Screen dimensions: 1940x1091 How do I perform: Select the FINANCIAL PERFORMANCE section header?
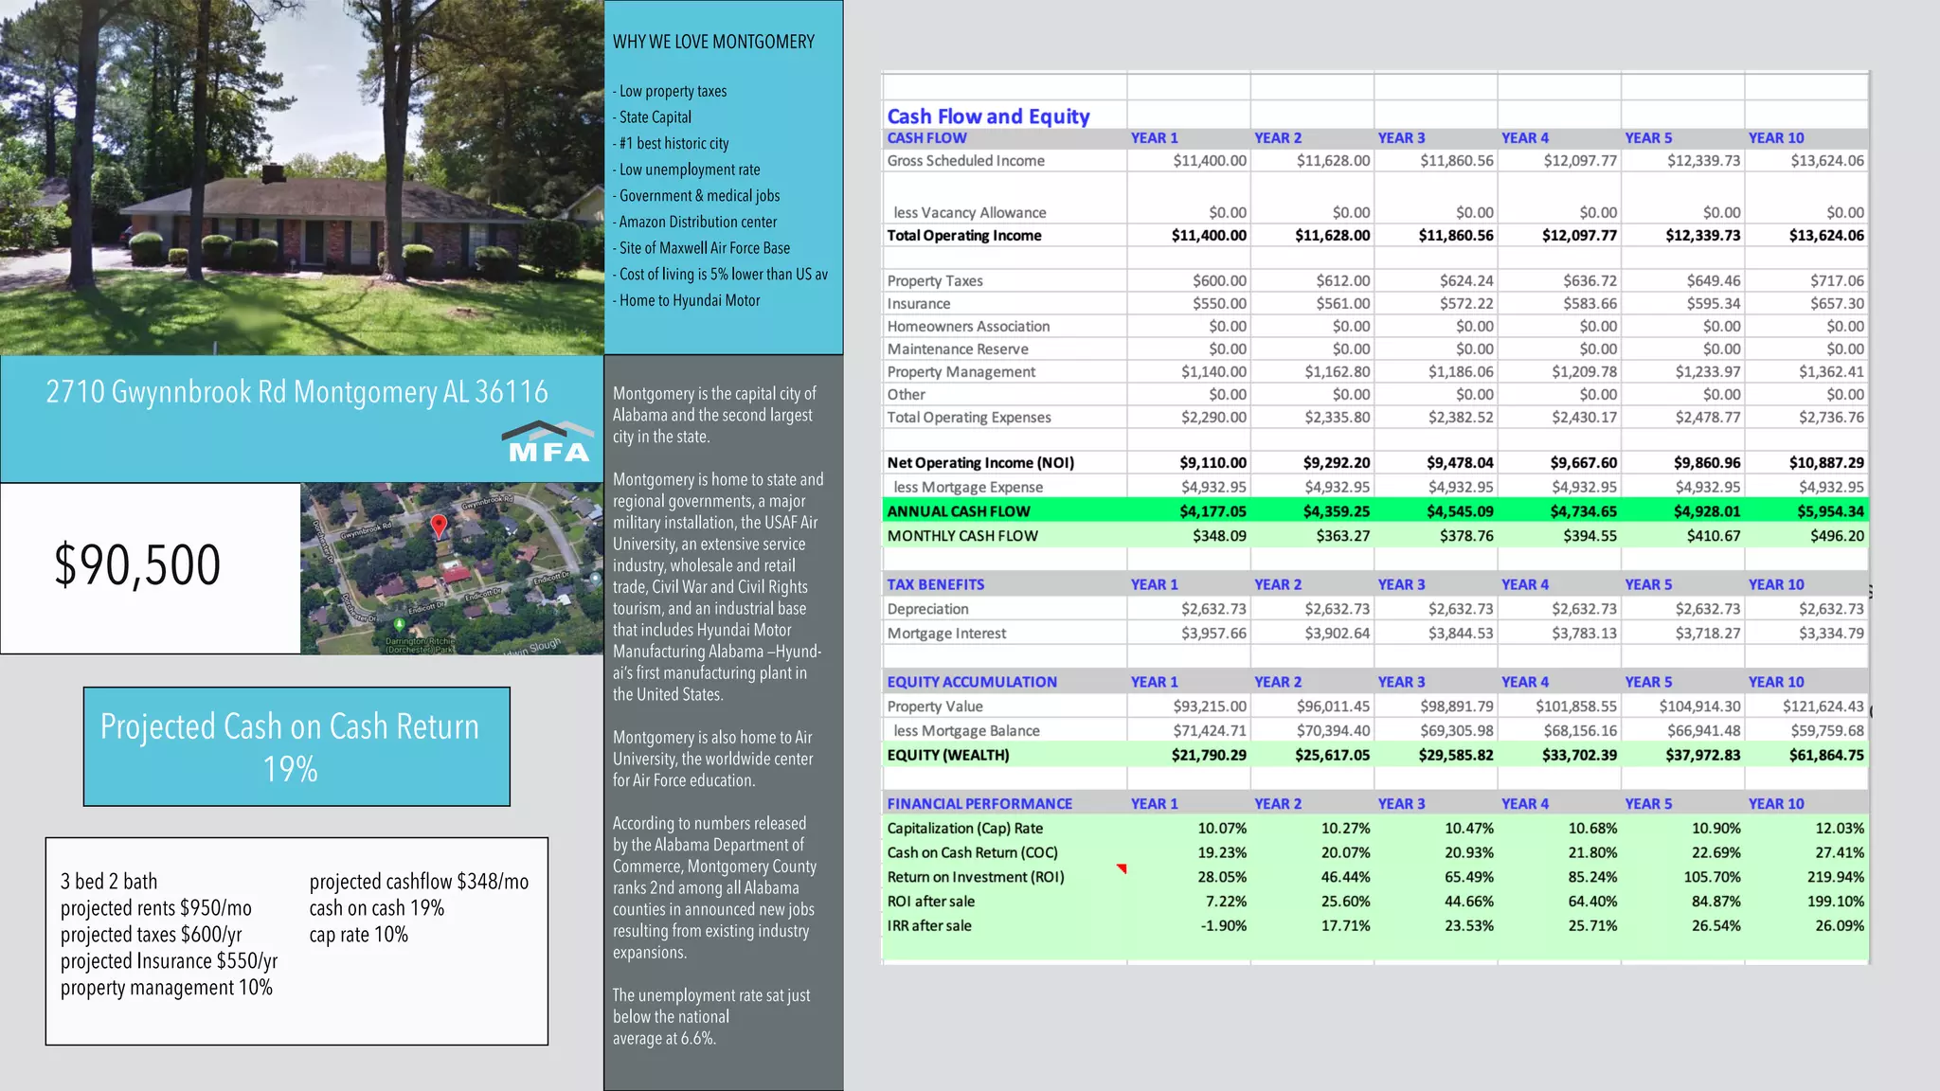979,803
